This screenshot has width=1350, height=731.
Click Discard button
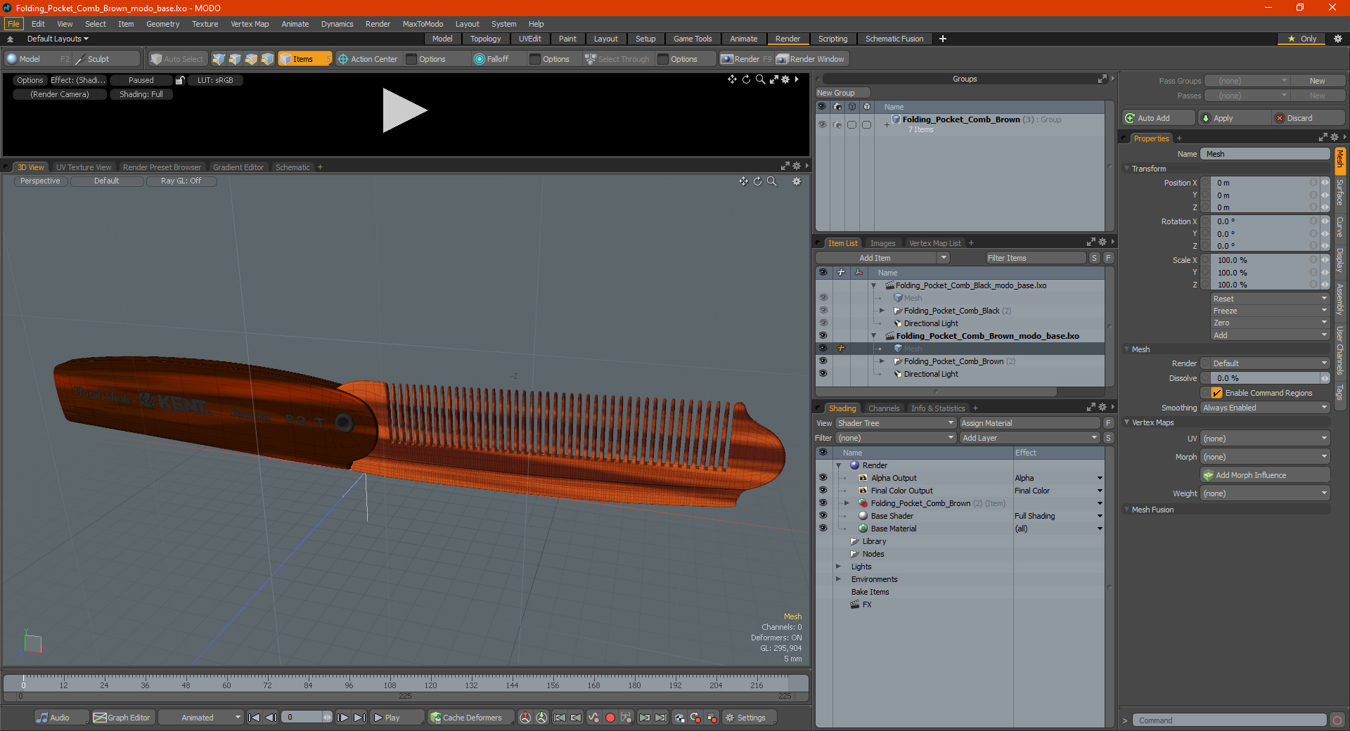[1309, 118]
